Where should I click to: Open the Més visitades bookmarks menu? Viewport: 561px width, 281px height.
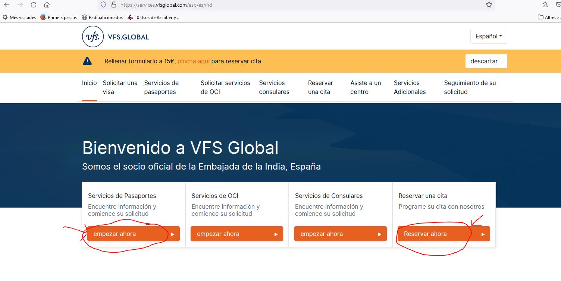19,17
